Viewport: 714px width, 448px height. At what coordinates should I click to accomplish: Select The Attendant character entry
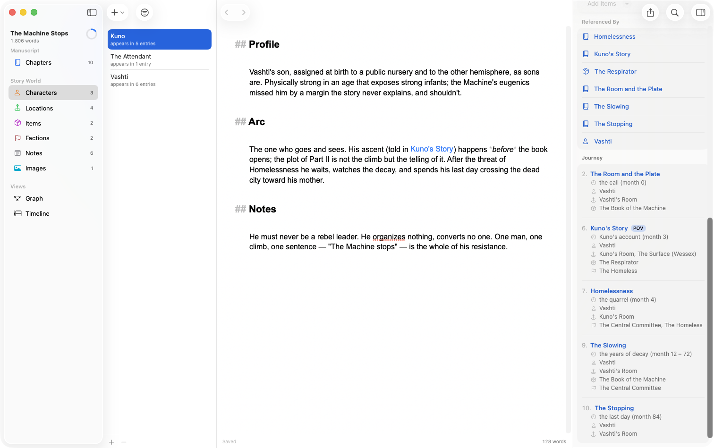click(160, 60)
